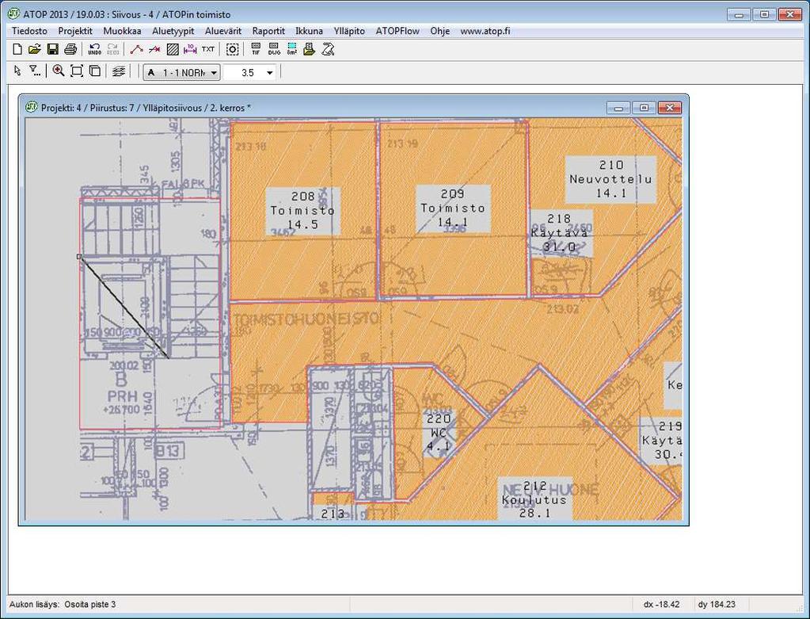This screenshot has height=619, width=810.
Task: Click the TOIMISTOHUONEISTO text in the floor plan
Action: point(308,319)
